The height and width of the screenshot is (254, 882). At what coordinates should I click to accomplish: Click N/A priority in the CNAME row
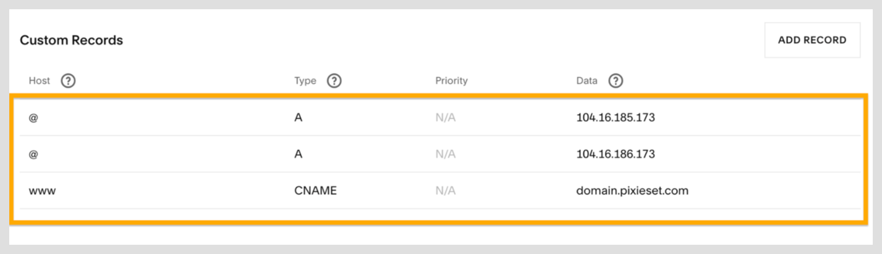445,190
